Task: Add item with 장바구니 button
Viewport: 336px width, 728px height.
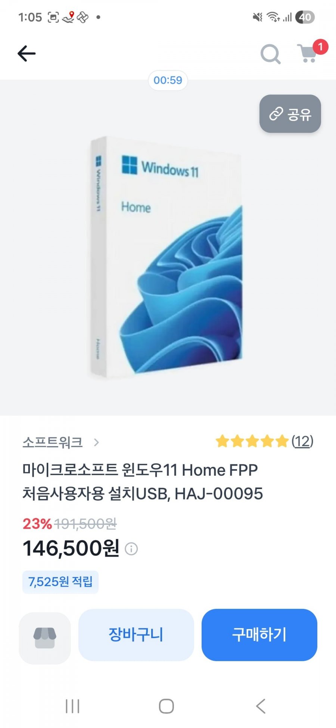Action: click(136, 635)
